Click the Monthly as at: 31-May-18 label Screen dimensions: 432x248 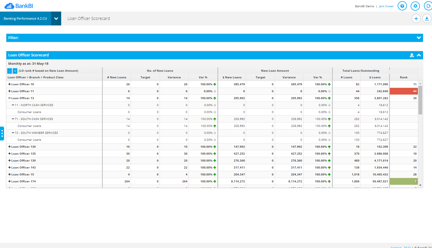[28, 64]
